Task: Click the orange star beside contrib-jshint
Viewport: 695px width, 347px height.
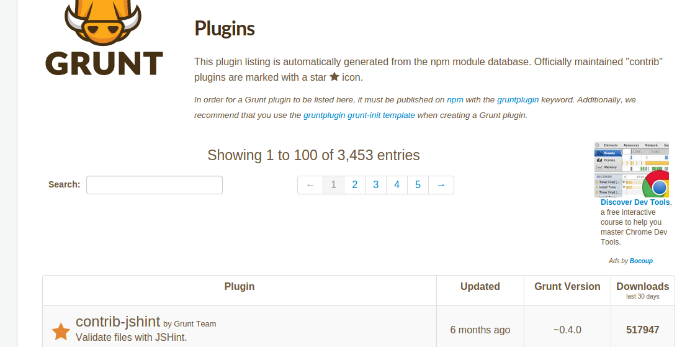Action: coord(61,331)
